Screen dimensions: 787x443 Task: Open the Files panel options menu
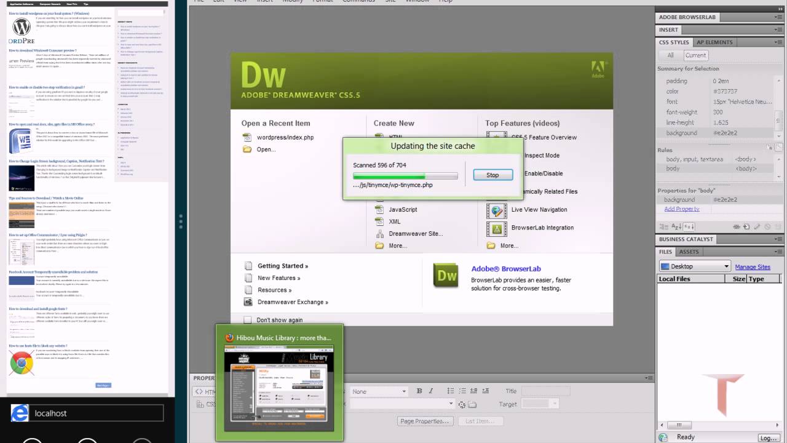[778, 252]
